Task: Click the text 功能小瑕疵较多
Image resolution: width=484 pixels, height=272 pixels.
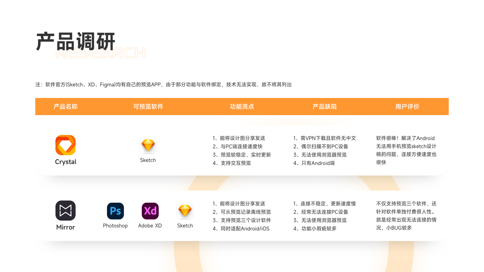Action: pos(315,229)
